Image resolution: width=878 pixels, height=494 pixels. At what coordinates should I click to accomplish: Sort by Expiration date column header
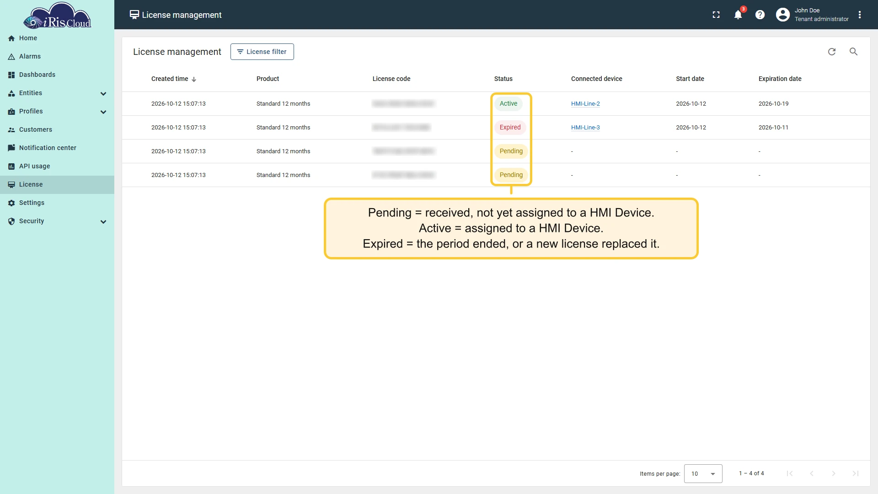point(780,79)
